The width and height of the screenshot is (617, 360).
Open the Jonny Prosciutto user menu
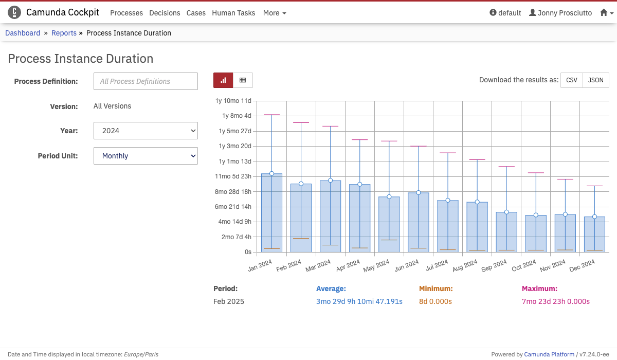tap(560, 13)
